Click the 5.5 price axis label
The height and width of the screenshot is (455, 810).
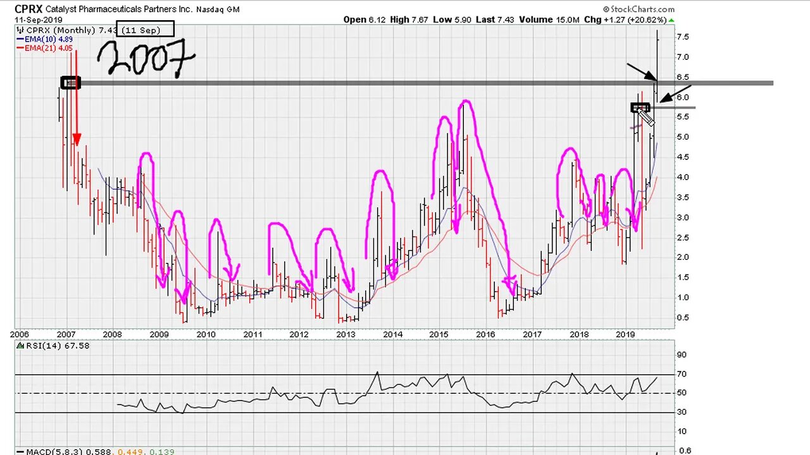tap(683, 117)
